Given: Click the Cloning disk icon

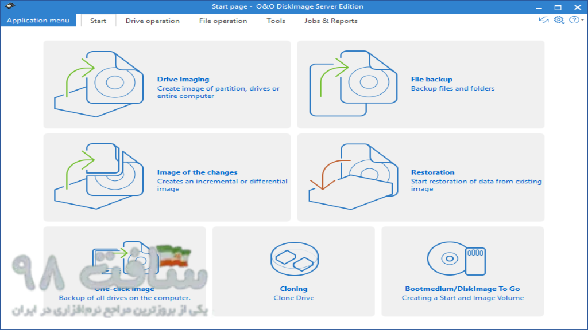Looking at the screenshot, I should [x=295, y=259].
